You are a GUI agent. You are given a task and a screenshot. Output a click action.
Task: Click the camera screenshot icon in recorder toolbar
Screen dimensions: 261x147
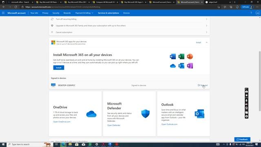pos(246,91)
